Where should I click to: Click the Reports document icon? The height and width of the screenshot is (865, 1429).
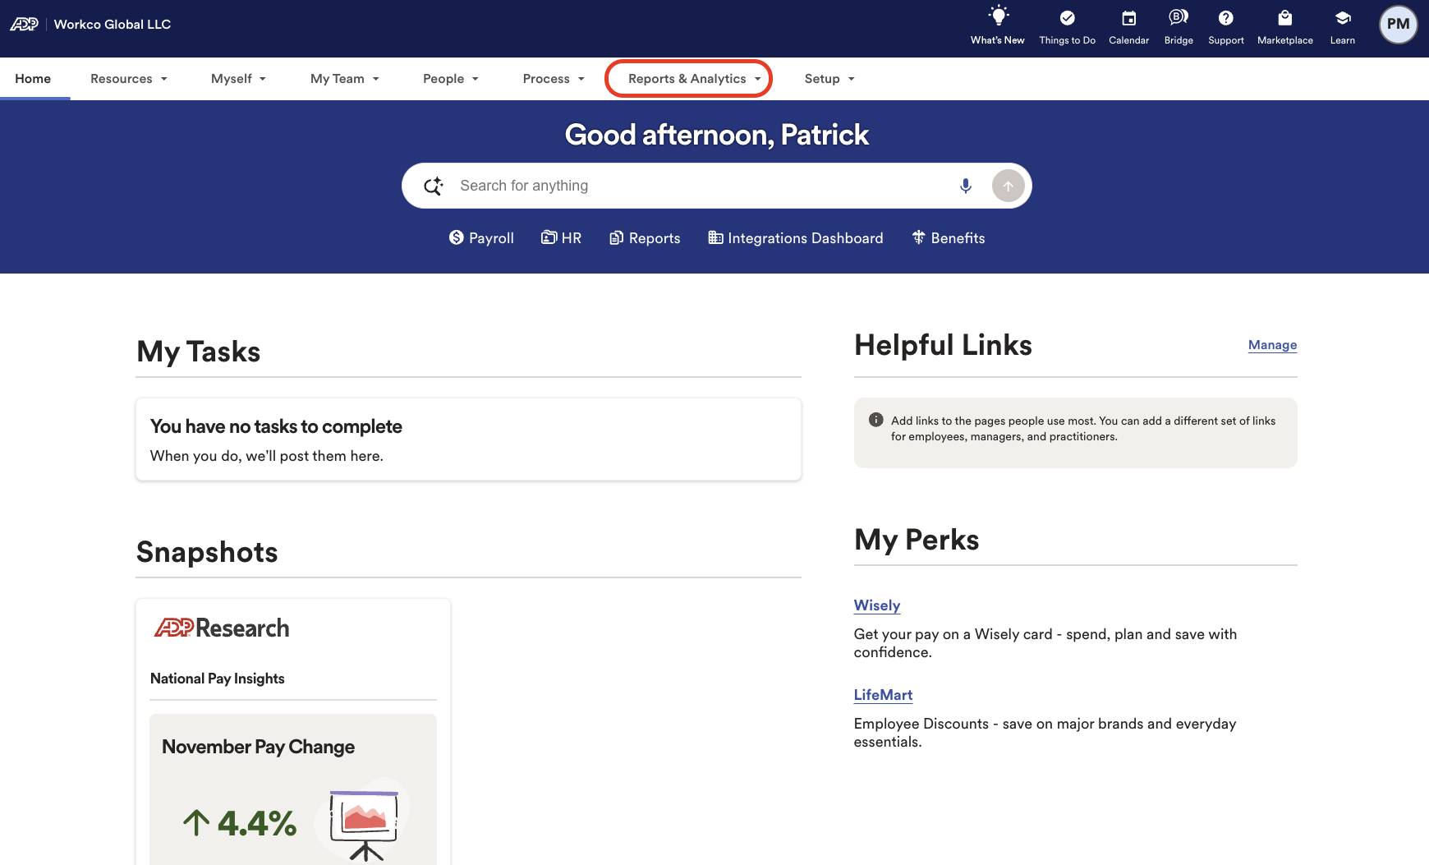pyautogui.click(x=616, y=238)
